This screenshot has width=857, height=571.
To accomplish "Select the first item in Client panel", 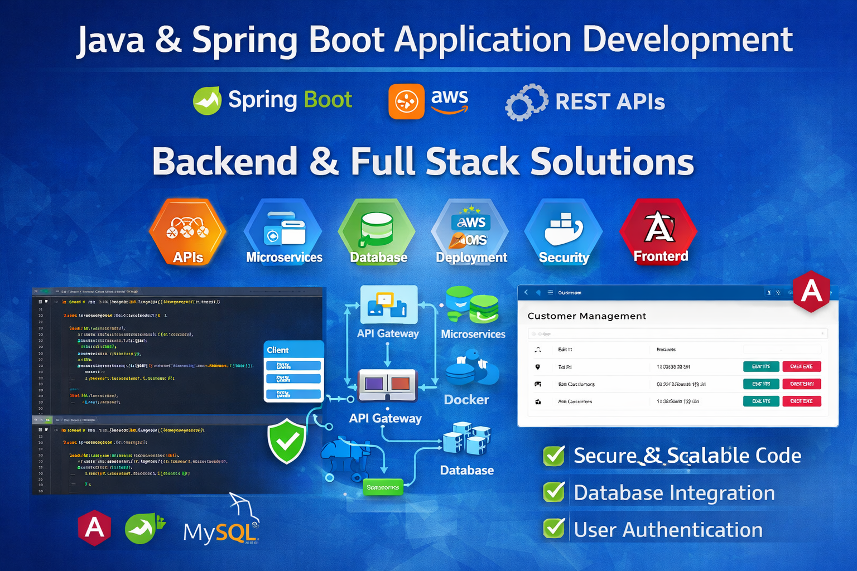I will pyautogui.click(x=293, y=366).
